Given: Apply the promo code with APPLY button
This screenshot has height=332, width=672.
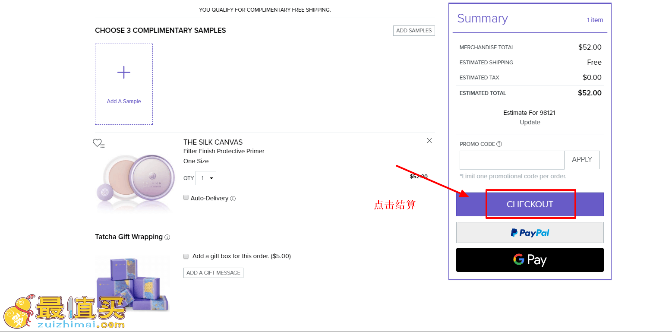Looking at the screenshot, I should (582, 160).
